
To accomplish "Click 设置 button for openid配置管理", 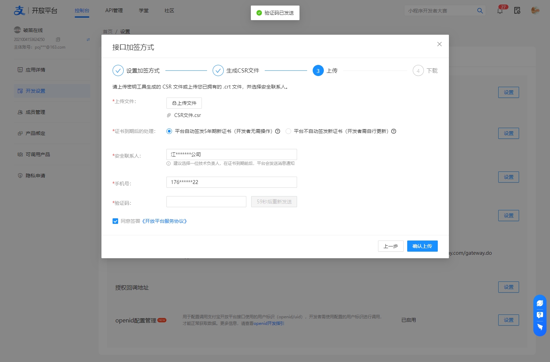I will 509,320.
